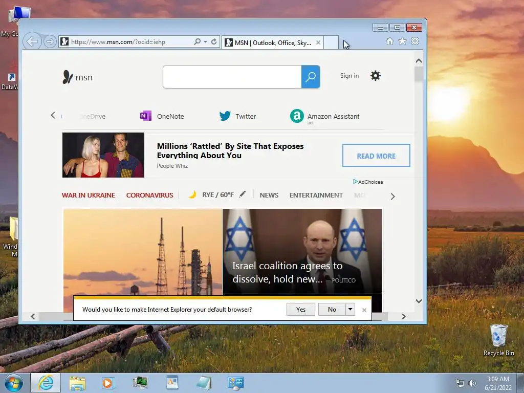Click the network tray icon
Viewport: 524px width, 393px height.
[460, 383]
